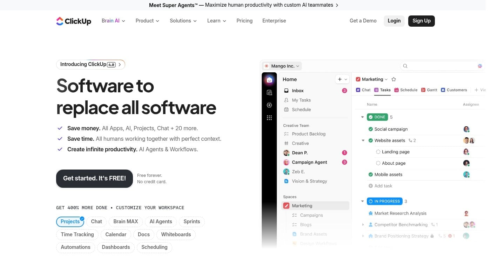The image size is (491, 258).
Task: Open the Meet Super Agents banner link
Action: [x=244, y=5]
